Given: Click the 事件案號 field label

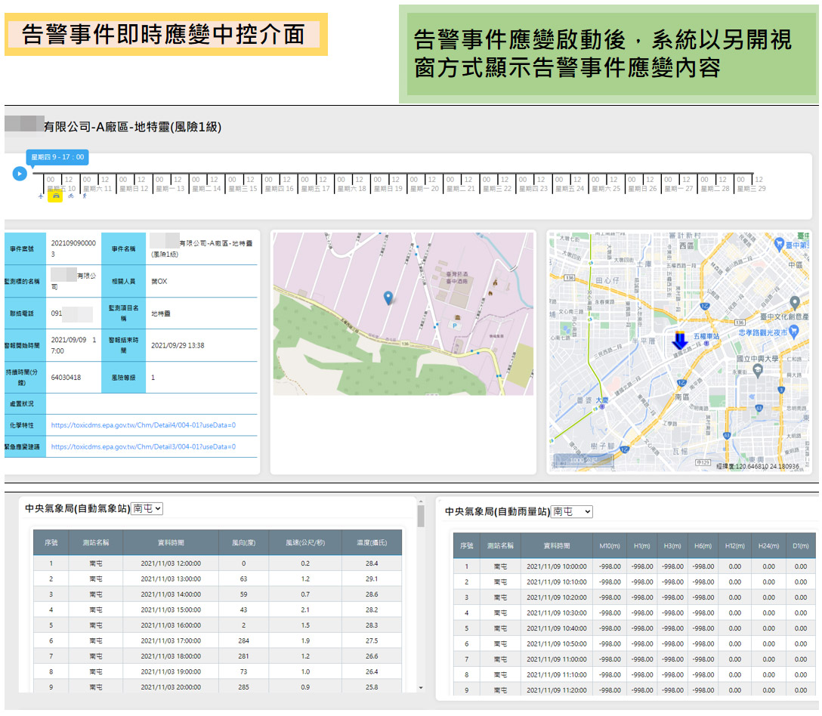Looking at the screenshot, I should tap(22, 249).
